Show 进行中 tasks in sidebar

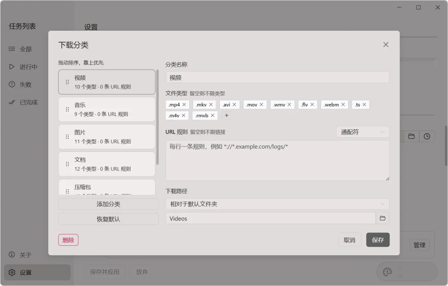point(37,67)
